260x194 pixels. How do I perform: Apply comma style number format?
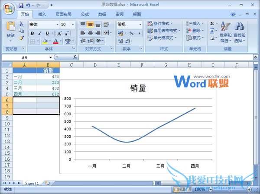pyautogui.click(x=139, y=33)
